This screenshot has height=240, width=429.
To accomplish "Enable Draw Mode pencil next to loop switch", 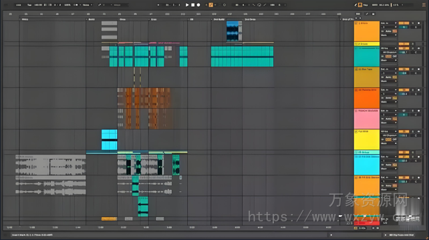I will click(x=265, y=5).
